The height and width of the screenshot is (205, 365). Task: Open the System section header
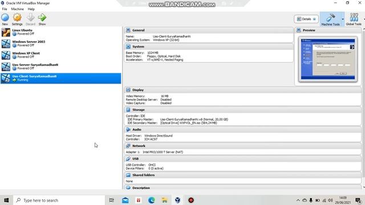209,47
